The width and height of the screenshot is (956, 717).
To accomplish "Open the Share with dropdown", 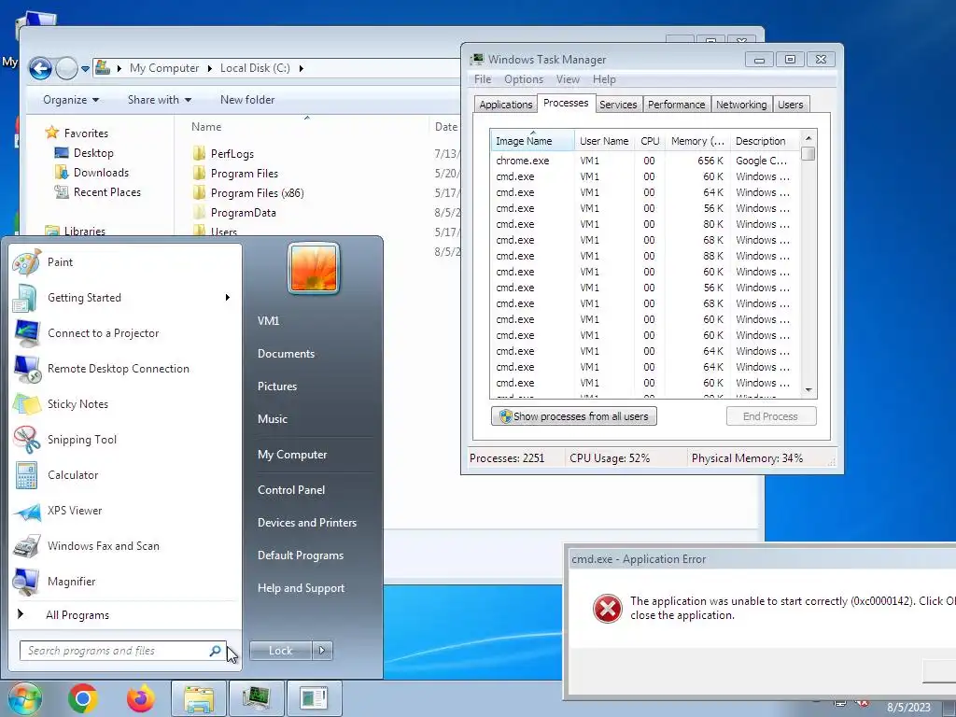I will [159, 99].
